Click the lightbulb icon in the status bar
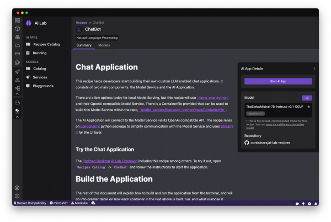The height and width of the screenshot is (222, 331). (x=303, y=204)
